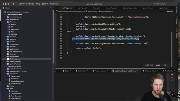This screenshot has width=180, height=101.
Task: Open the Properties pad on right sidebar
Action: point(176,20)
